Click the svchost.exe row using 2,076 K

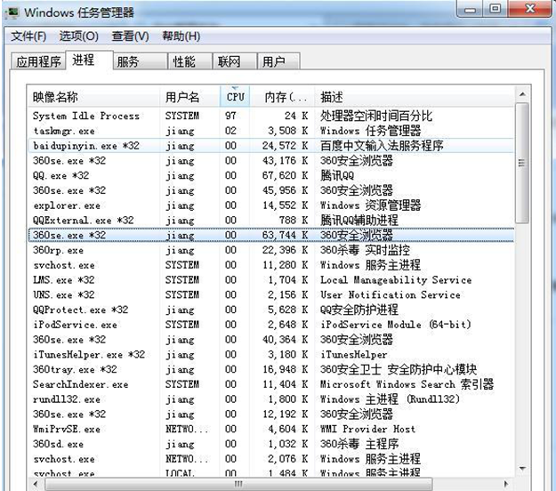271,459
